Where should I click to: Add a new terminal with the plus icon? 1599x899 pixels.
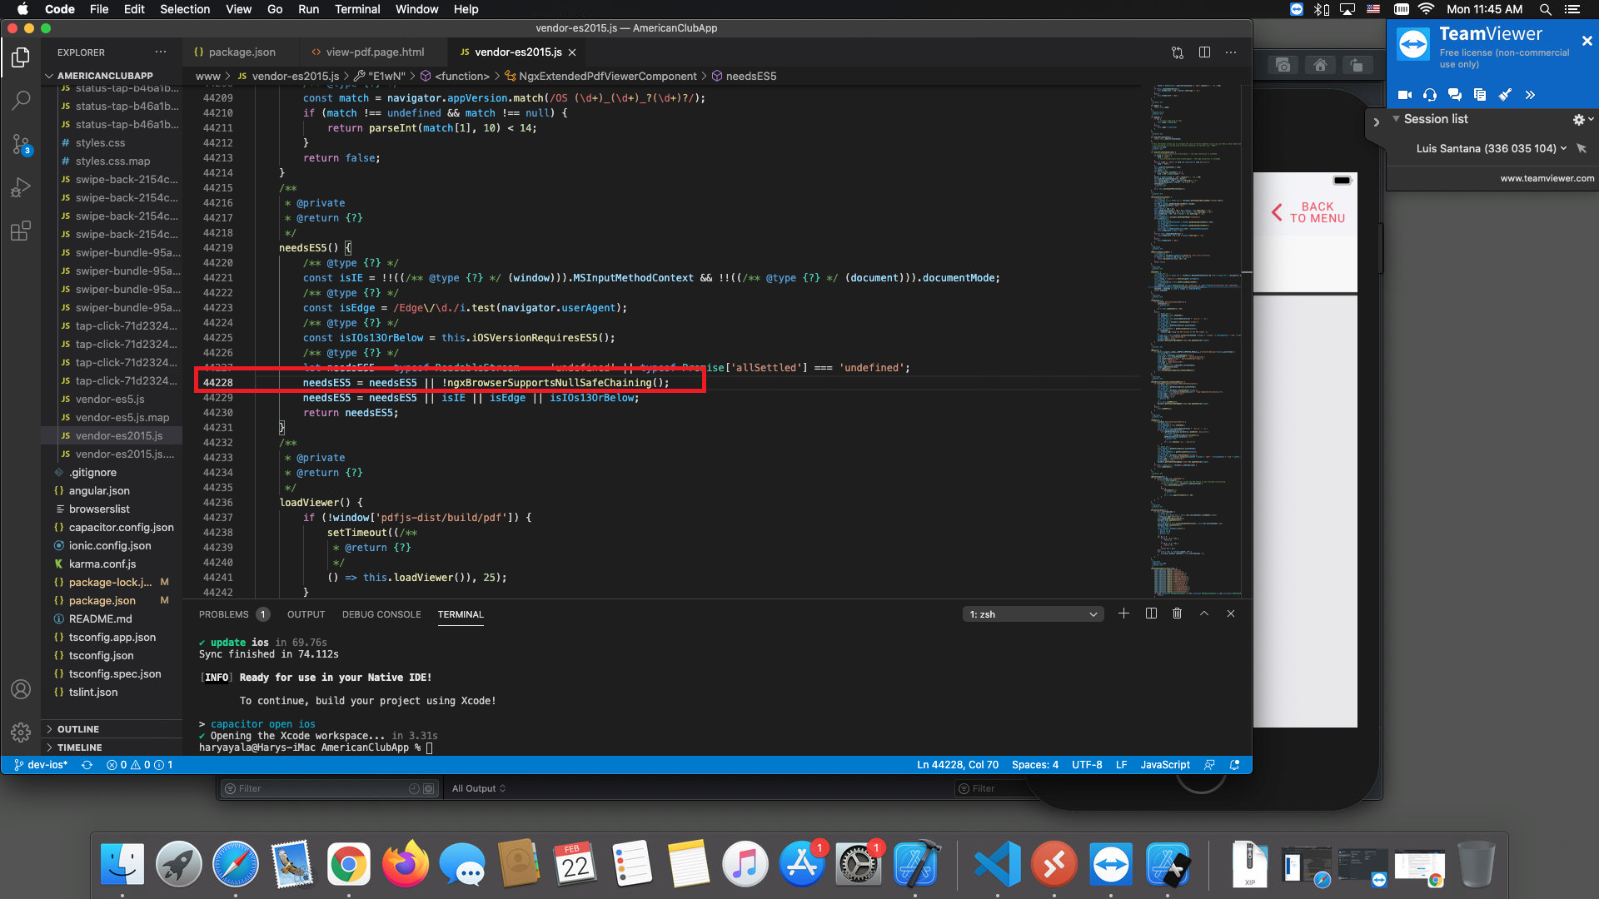[x=1123, y=613]
